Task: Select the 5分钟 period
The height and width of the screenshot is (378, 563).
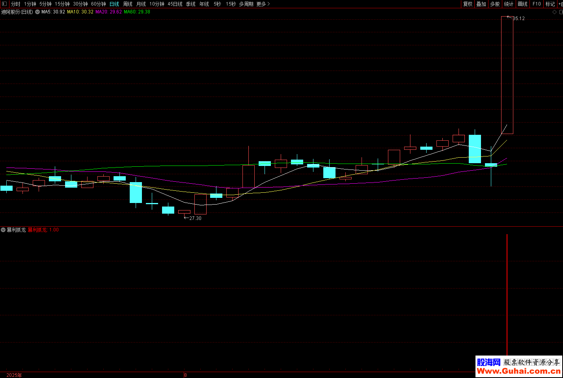Action: [45, 4]
